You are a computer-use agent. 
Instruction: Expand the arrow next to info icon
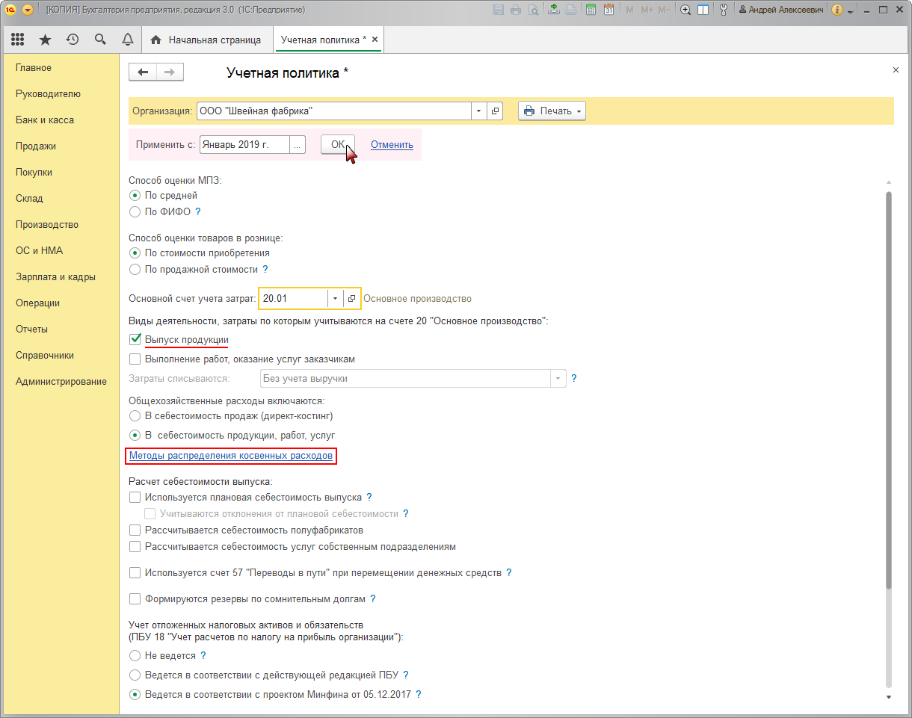[x=850, y=11]
